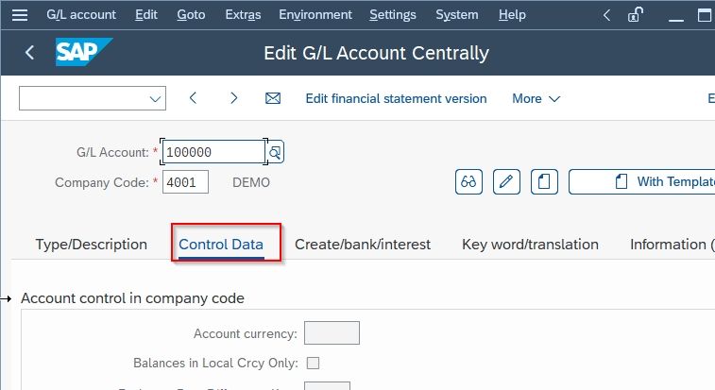The width and height of the screenshot is (715, 390).
Task: Toggle Balances in Local Crcy Only checkbox
Action: [x=313, y=364]
